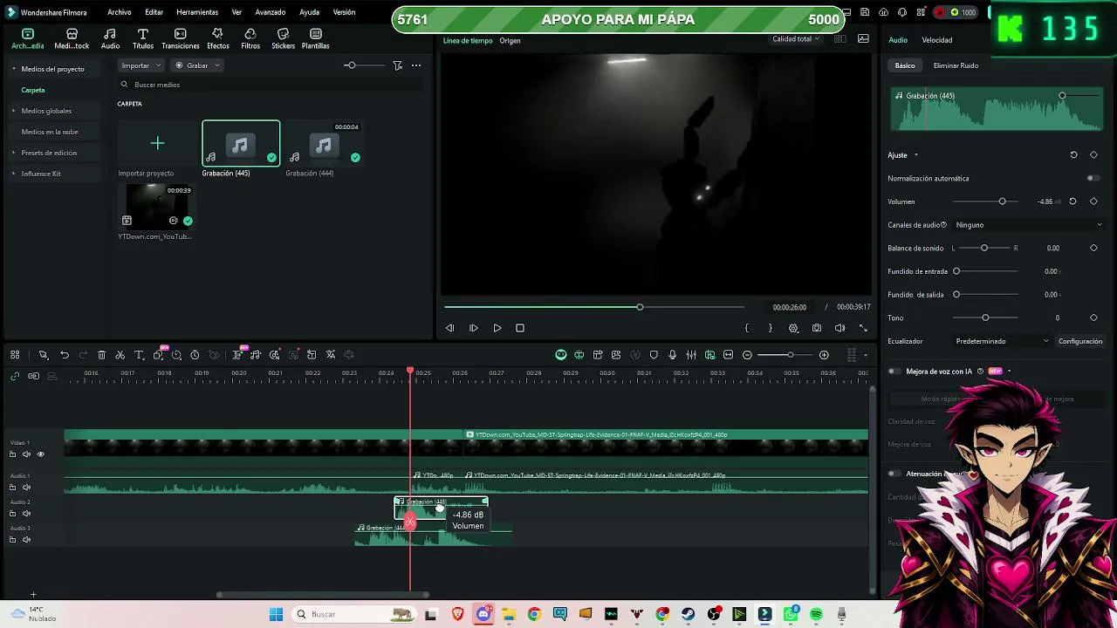Open the Filtros panel
The width and height of the screenshot is (1117, 628).
tap(250, 39)
